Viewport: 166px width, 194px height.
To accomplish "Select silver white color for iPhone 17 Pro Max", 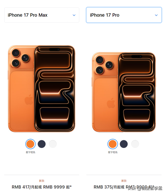I will coord(53,144).
